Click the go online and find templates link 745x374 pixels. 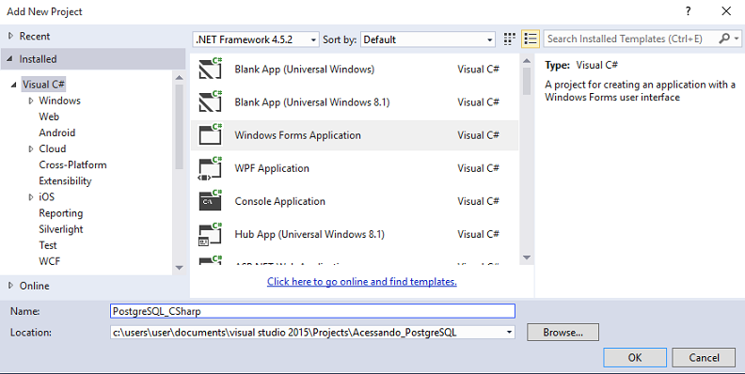pos(361,282)
